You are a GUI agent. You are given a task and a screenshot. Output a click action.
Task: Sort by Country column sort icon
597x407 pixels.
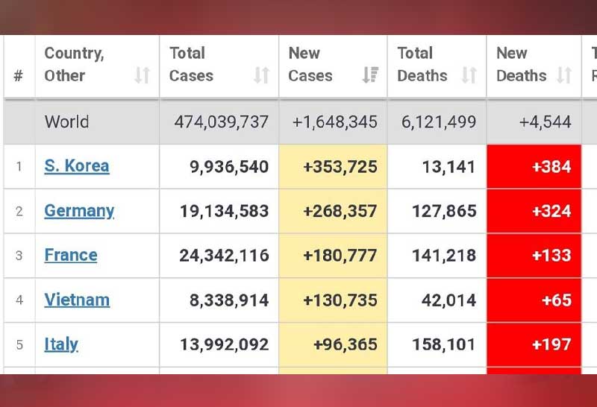click(x=142, y=75)
